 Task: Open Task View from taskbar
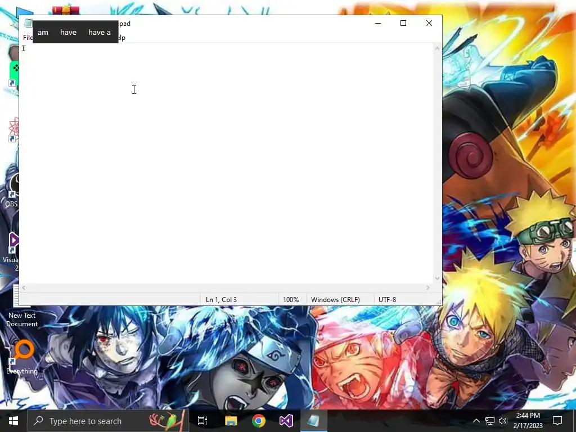[202, 421]
